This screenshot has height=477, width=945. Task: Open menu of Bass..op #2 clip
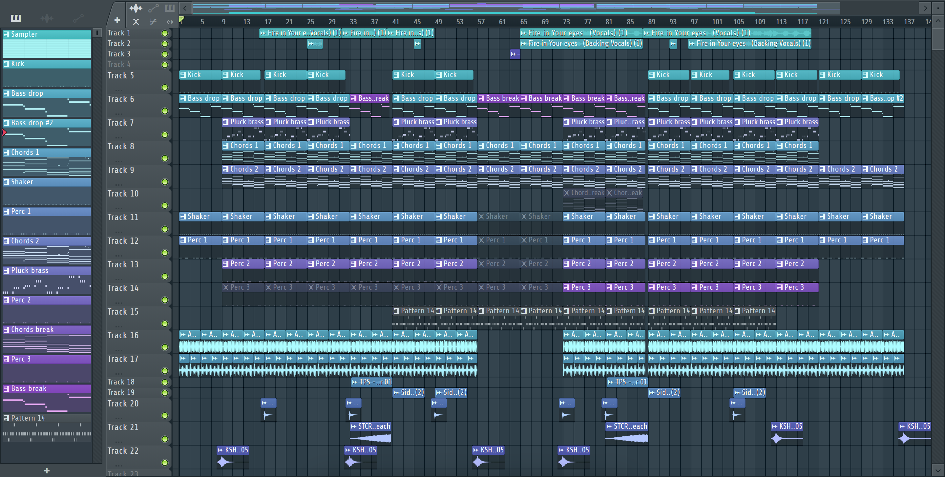point(865,98)
